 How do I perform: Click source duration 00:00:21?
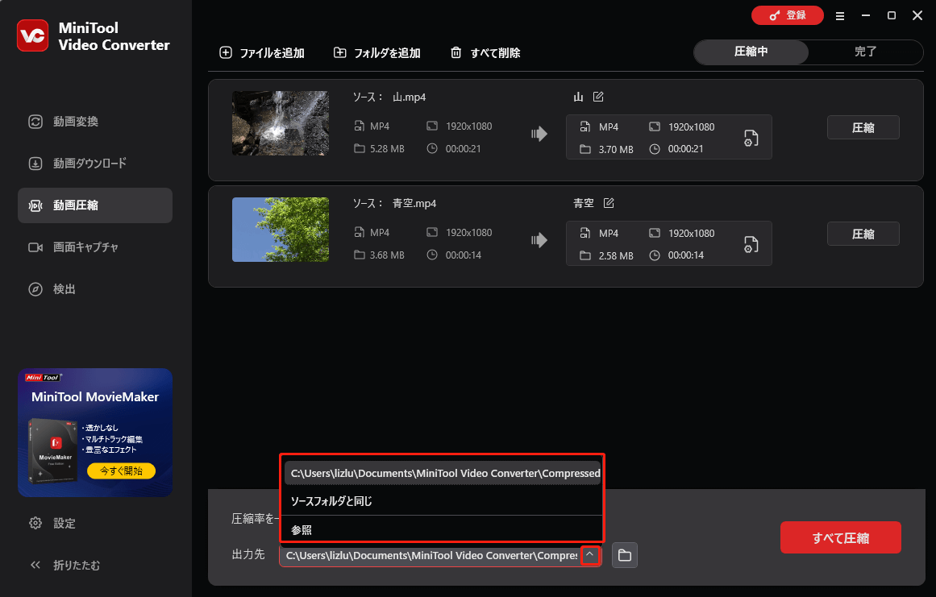[x=463, y=149]
